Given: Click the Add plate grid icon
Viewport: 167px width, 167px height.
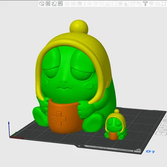Looking at the screenshot, I should click(48, 3).
